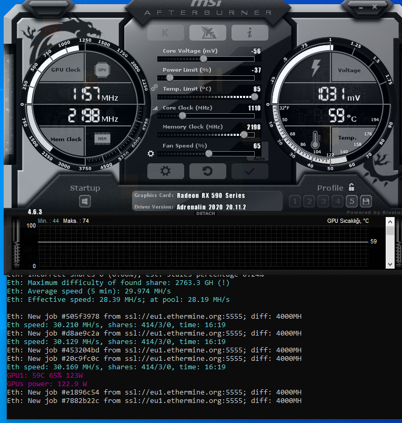This screenshot has height=423, width=402.
Task: Click the Adrenalin 2020 20.11.2 driver version
Action: tap(211, 207)
